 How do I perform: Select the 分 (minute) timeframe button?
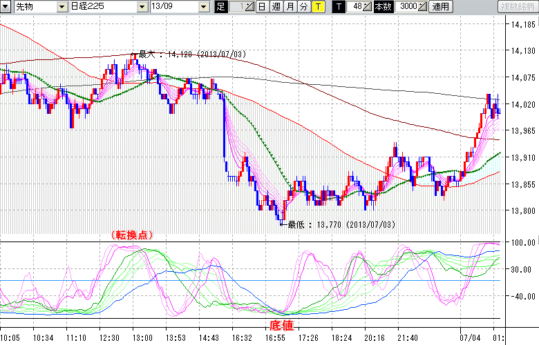coord(303,7)
